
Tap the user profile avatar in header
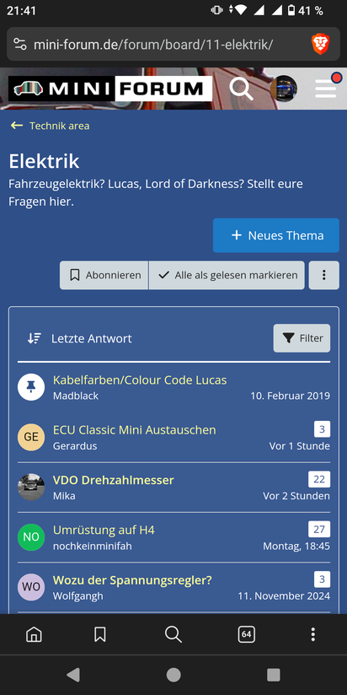tap(284, 89)
